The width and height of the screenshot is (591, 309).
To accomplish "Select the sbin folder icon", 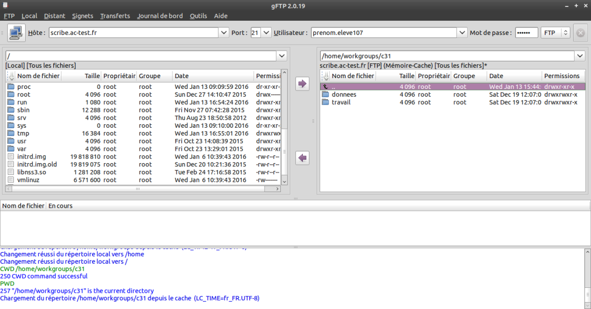I will pyautogui.click(x=11, y=110).
